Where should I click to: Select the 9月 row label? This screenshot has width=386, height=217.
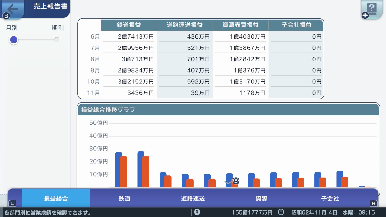click(95, 70)
